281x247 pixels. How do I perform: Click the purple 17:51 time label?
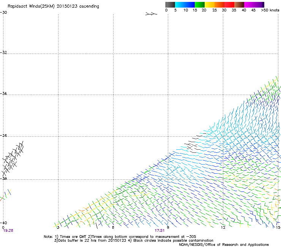159,231
